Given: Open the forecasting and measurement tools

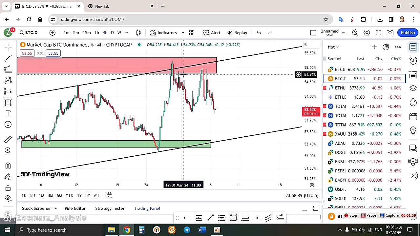Looking at the screenshot, I should [8, 91].
